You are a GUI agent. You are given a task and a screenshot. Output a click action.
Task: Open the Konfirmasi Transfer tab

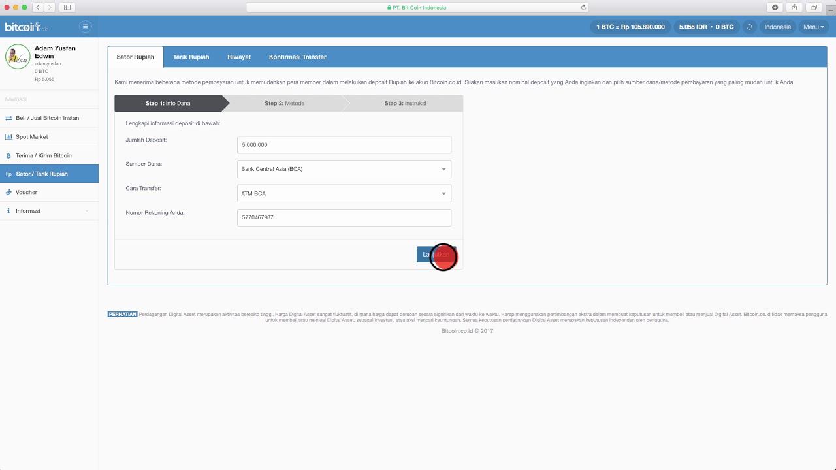tap(298, 57)
